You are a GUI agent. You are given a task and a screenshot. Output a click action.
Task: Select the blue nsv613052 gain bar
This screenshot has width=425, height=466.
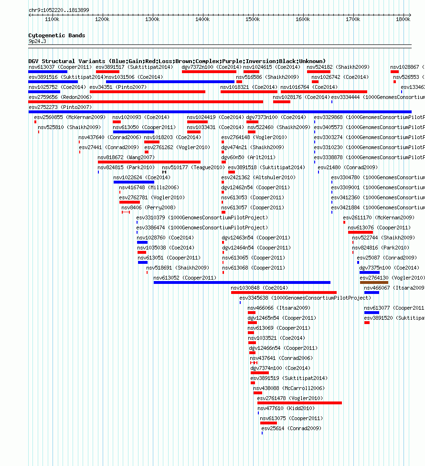(x=242, y=282)
